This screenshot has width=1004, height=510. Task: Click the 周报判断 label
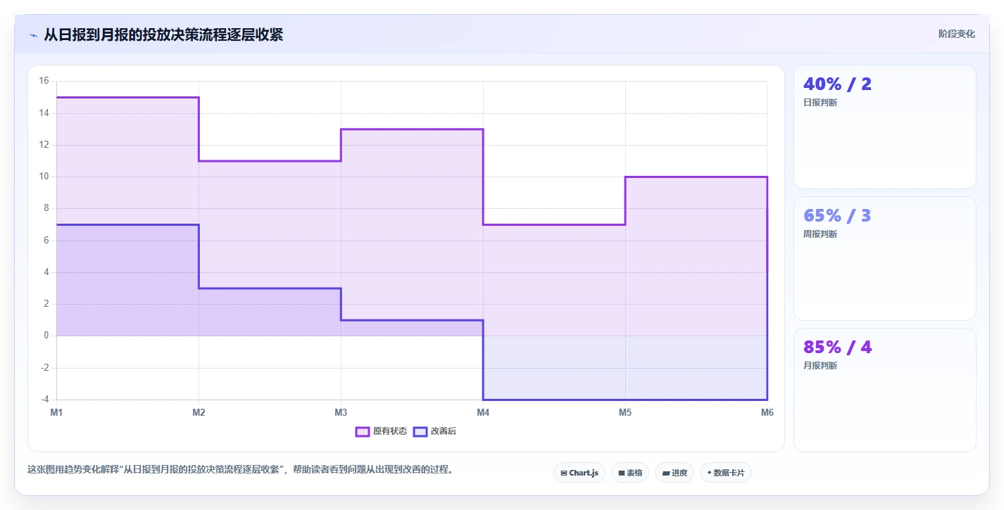point(820,234)
